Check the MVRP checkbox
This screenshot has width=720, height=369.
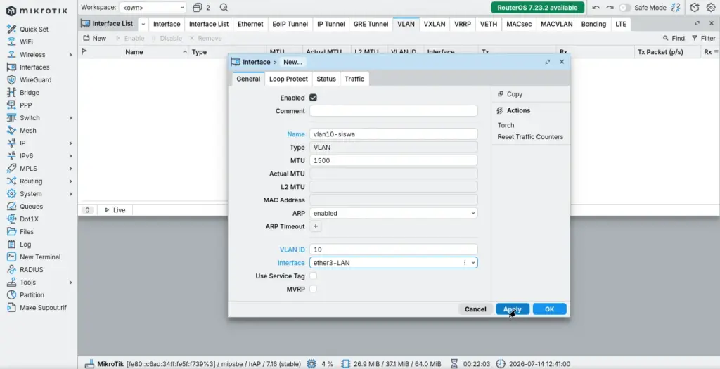[313, 289]
